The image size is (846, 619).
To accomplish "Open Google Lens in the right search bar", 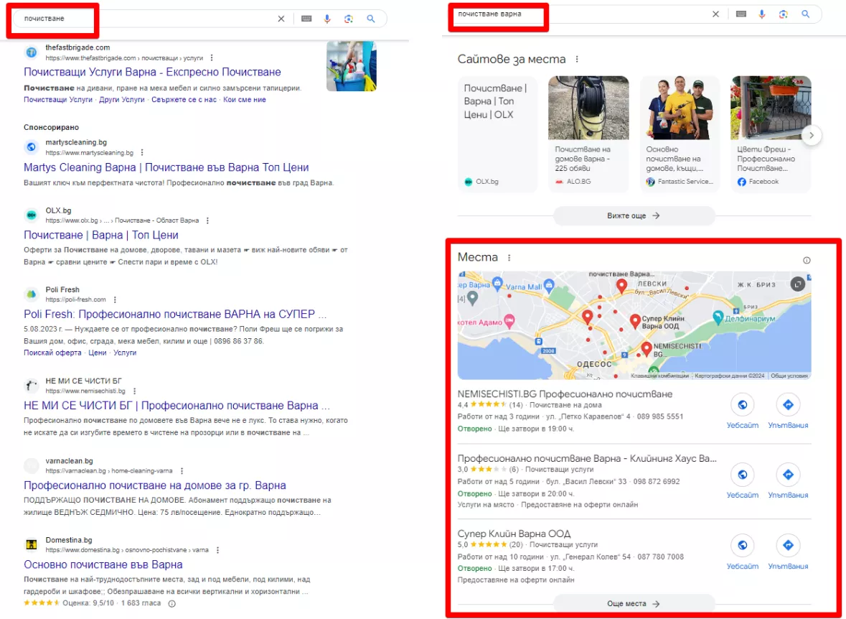I will coord(784,14).
